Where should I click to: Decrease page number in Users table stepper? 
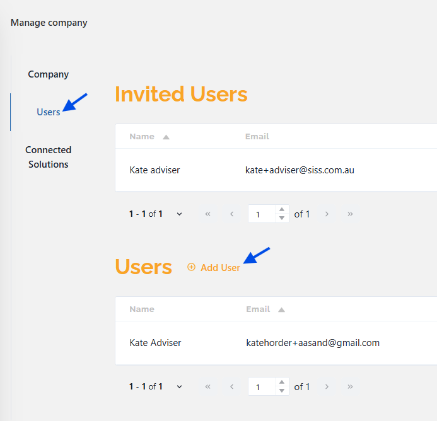(282, 391)
